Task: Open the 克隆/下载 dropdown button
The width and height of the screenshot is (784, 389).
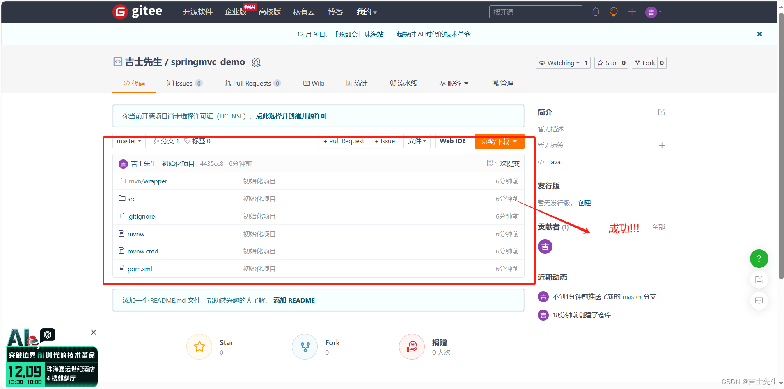Action: click(x=500, y=141)
